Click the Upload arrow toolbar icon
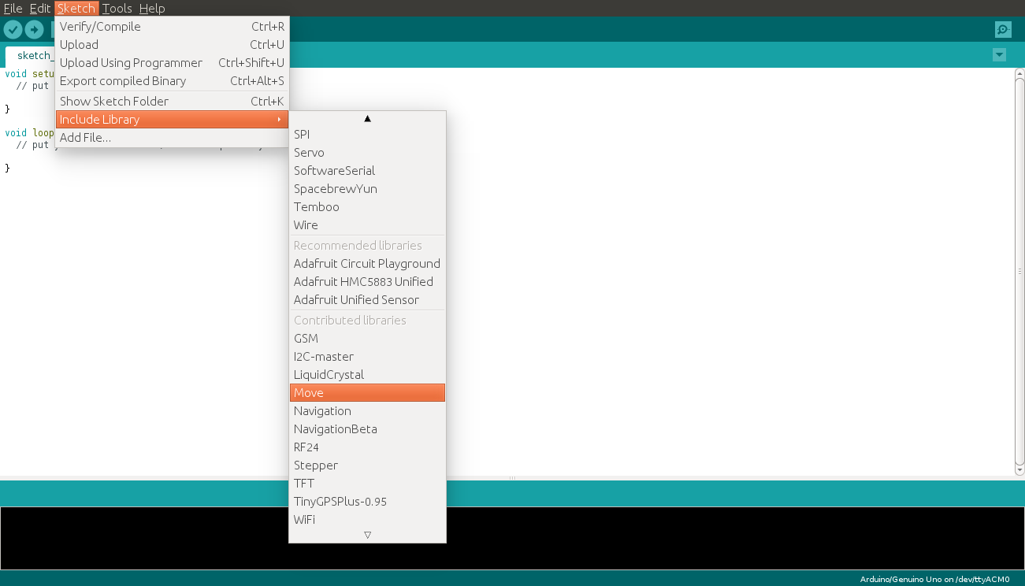The image size is (1025, 586). click(34, 29)
